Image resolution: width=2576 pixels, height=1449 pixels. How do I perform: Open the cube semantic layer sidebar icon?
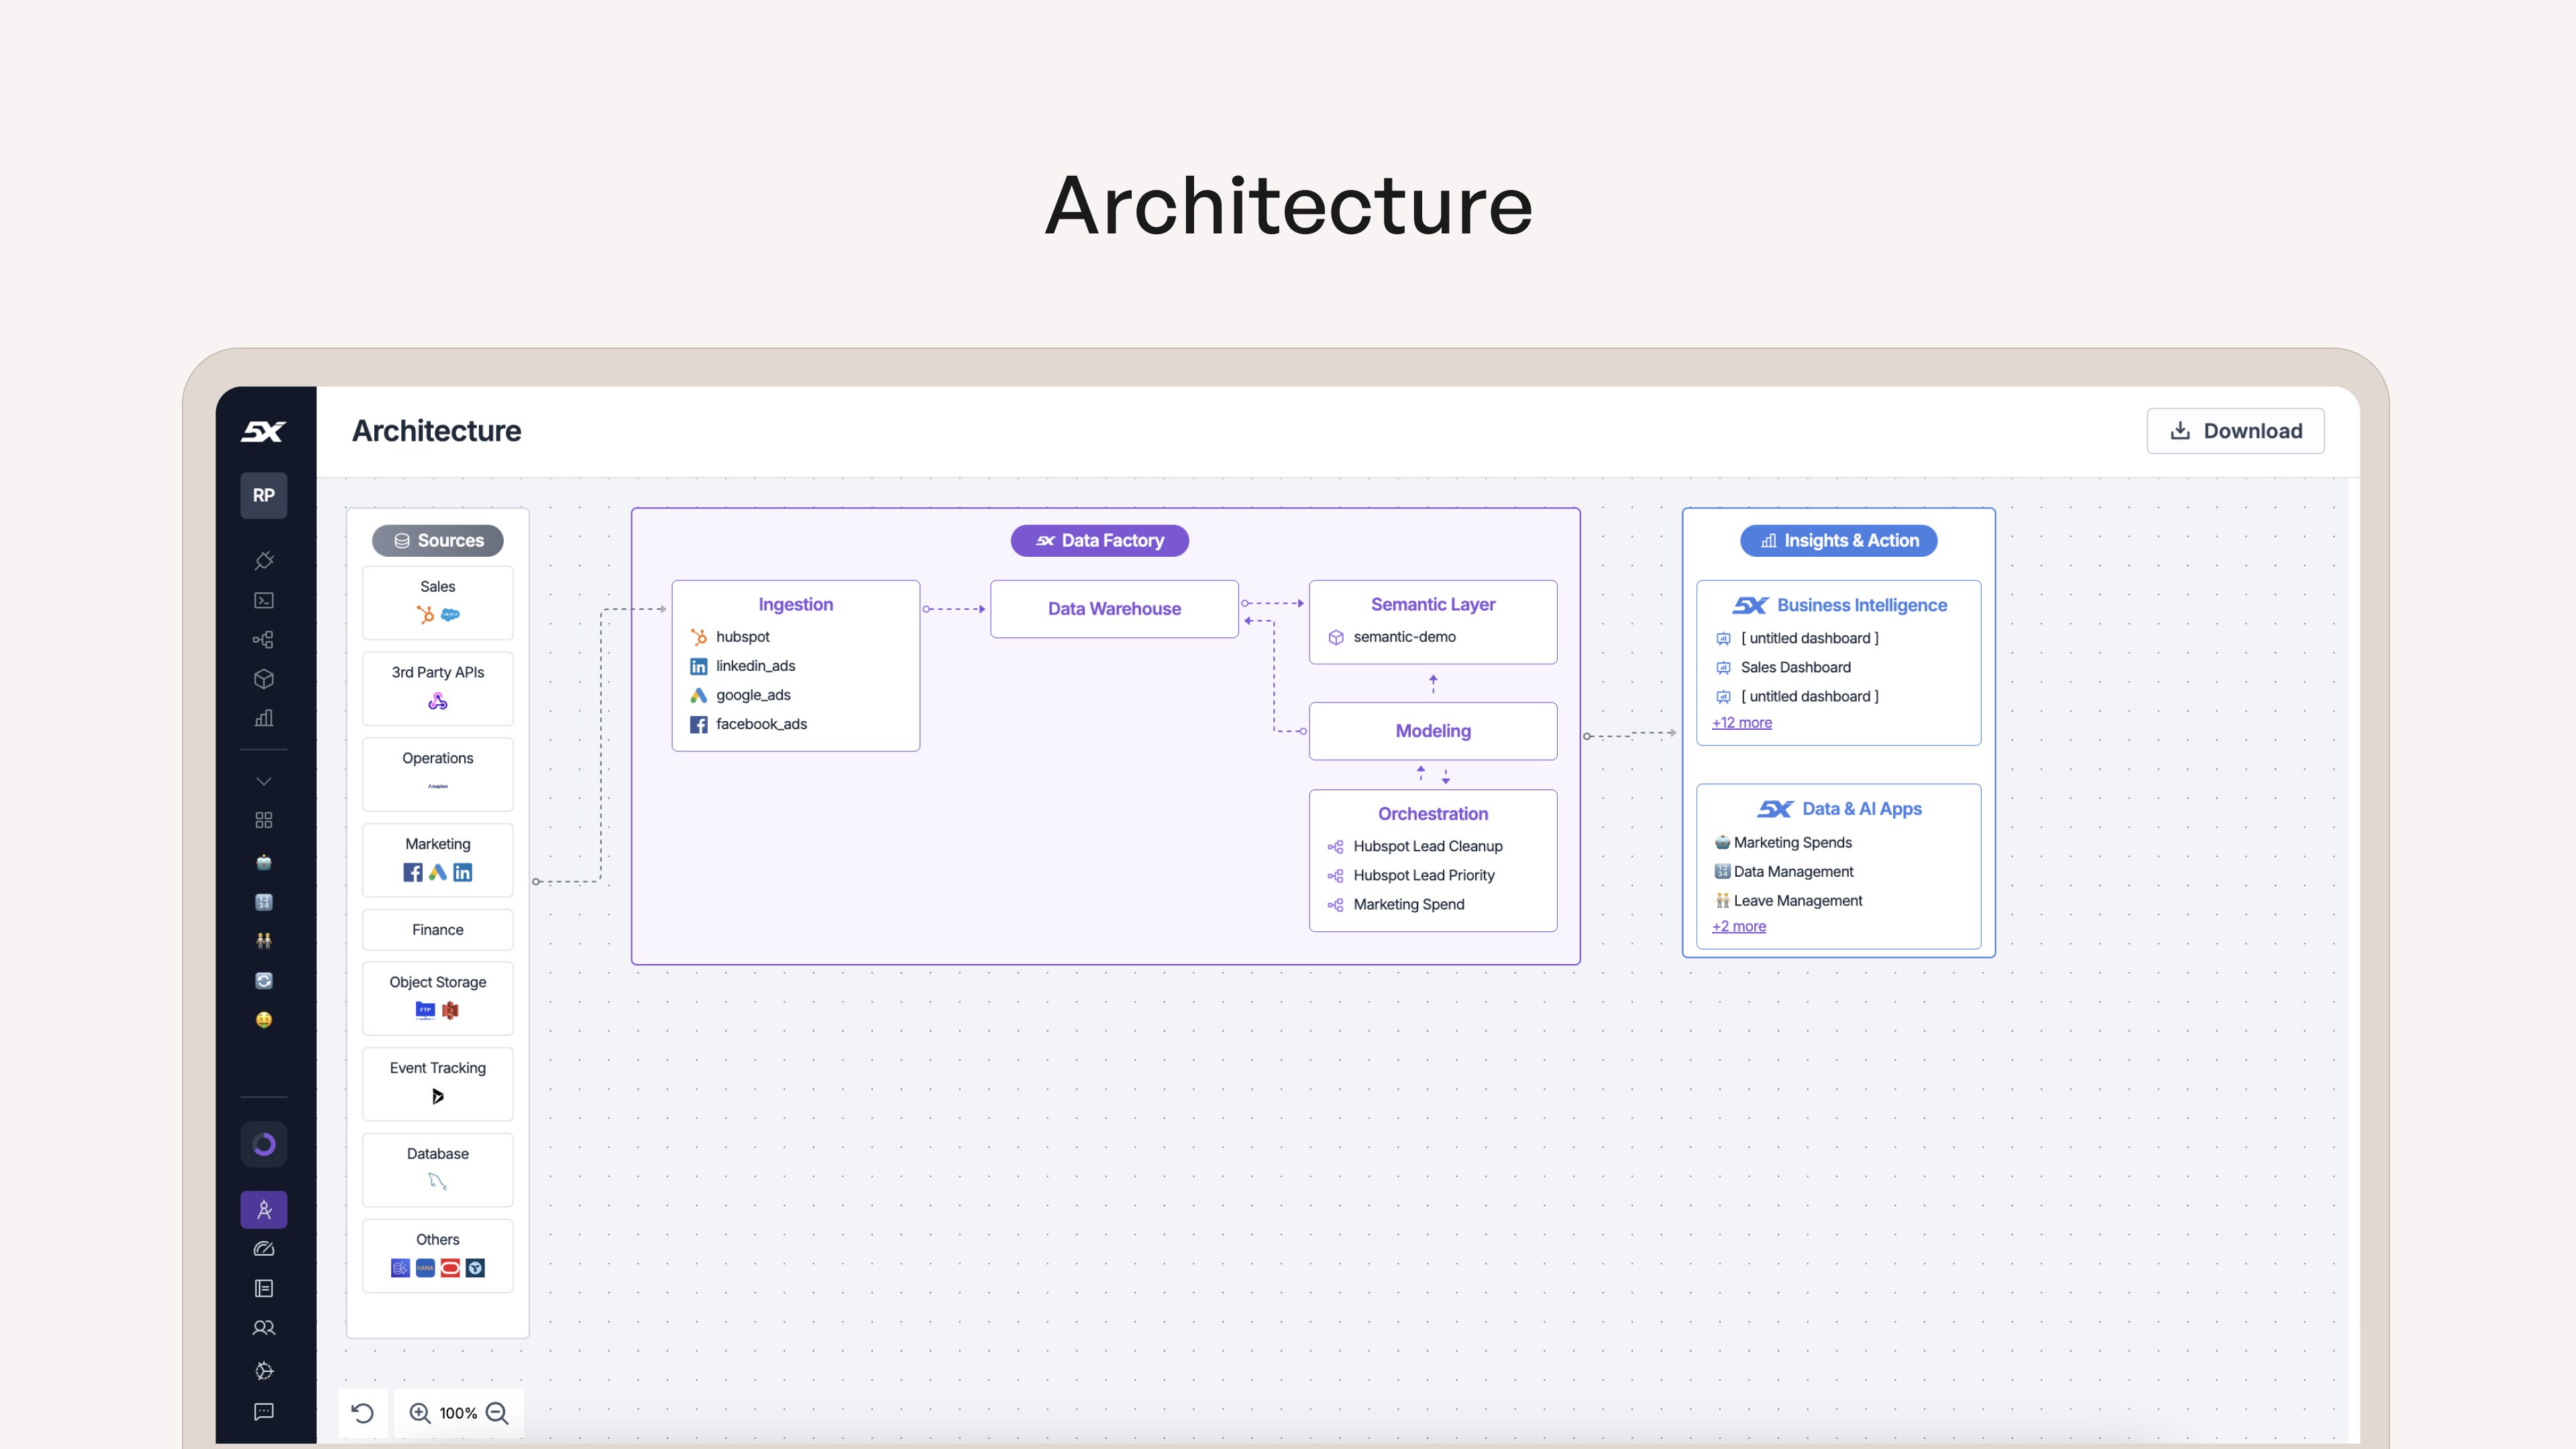click(x=264, y=679)
